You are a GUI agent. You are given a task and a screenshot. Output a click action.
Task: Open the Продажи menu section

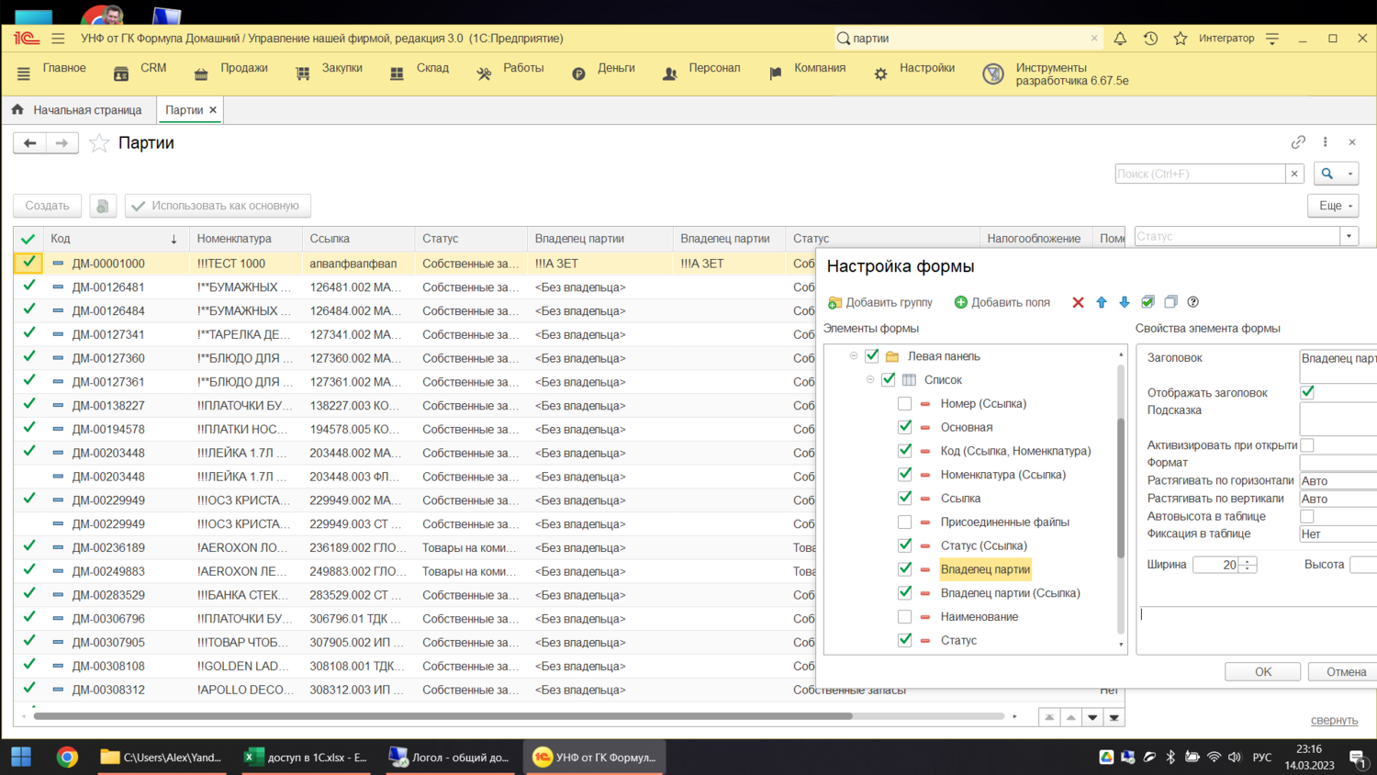243,68
